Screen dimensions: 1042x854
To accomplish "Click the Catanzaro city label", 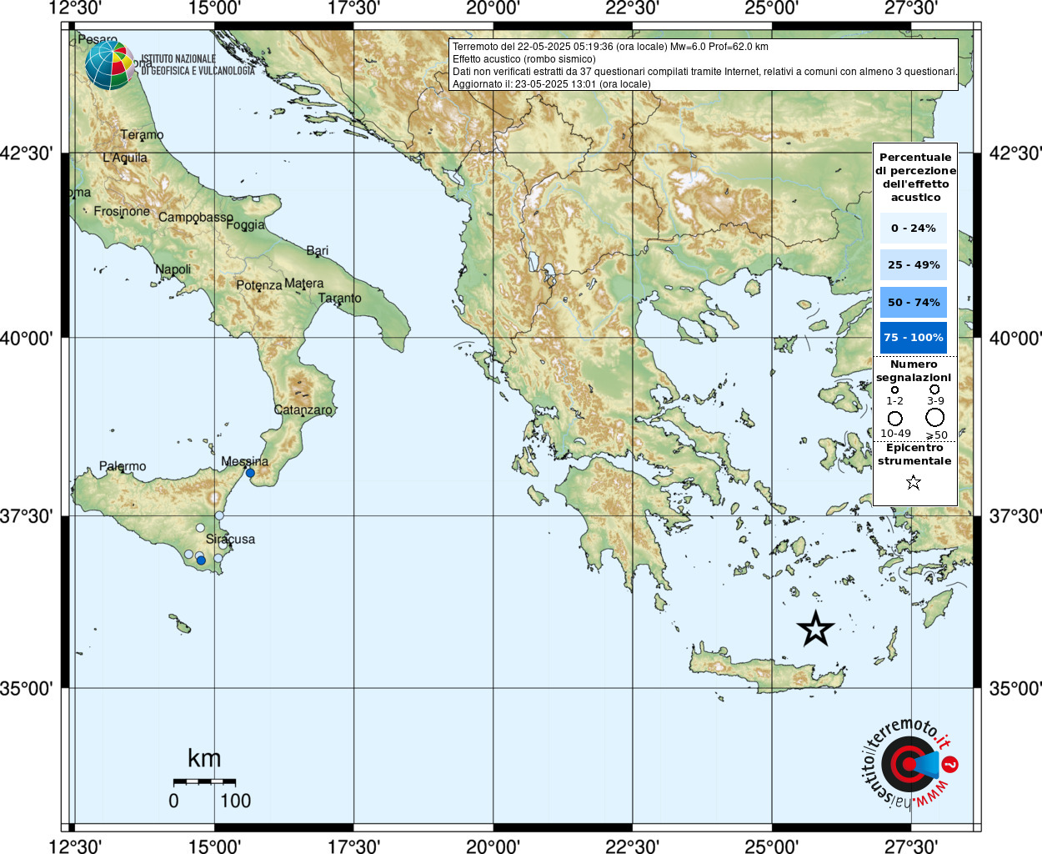I will pyautogui.click(x=303, y=409).
